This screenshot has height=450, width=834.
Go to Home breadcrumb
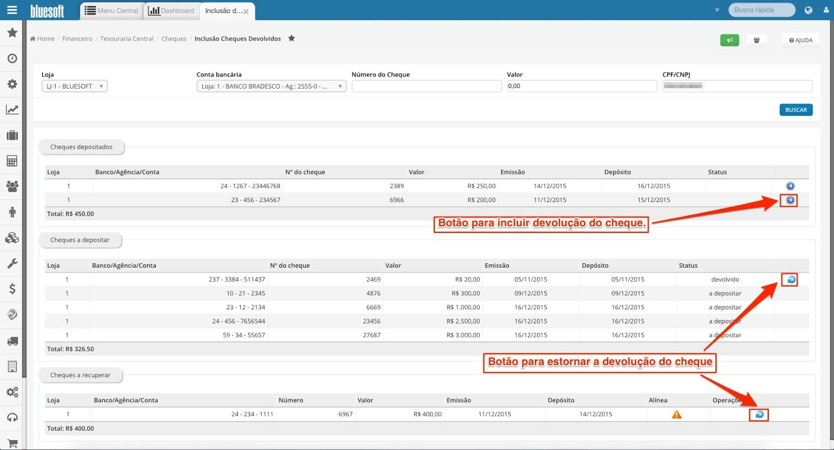pyautogui.click(x=42, y=39)
